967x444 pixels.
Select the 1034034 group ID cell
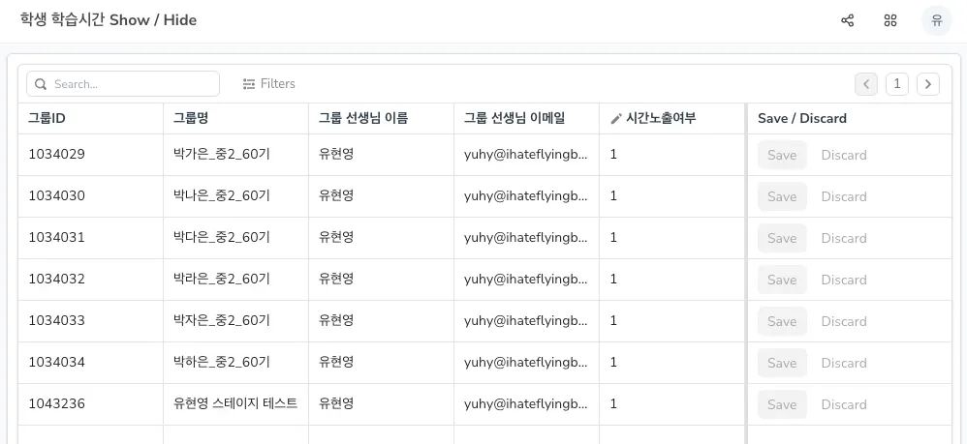tap(57, 363)
